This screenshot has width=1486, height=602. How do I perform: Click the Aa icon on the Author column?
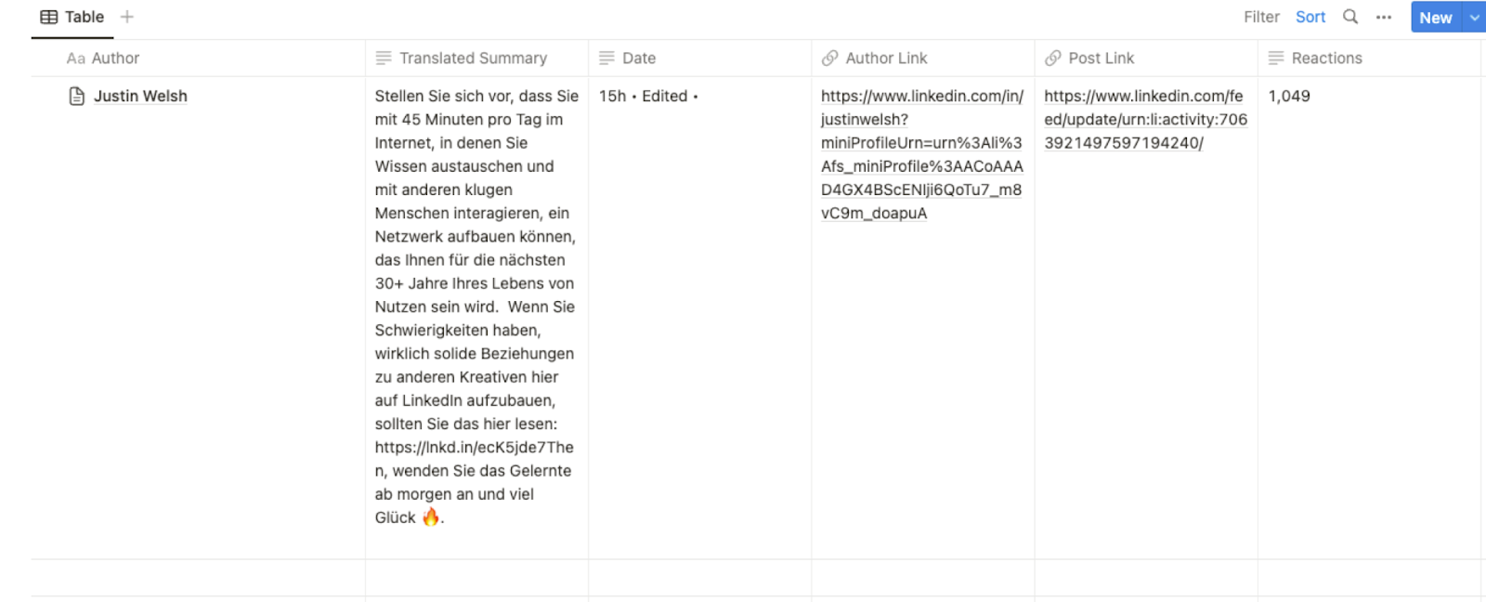[x=75, y=58]
